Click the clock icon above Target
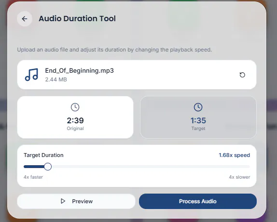The image size is (277, 222). point(198,107)
